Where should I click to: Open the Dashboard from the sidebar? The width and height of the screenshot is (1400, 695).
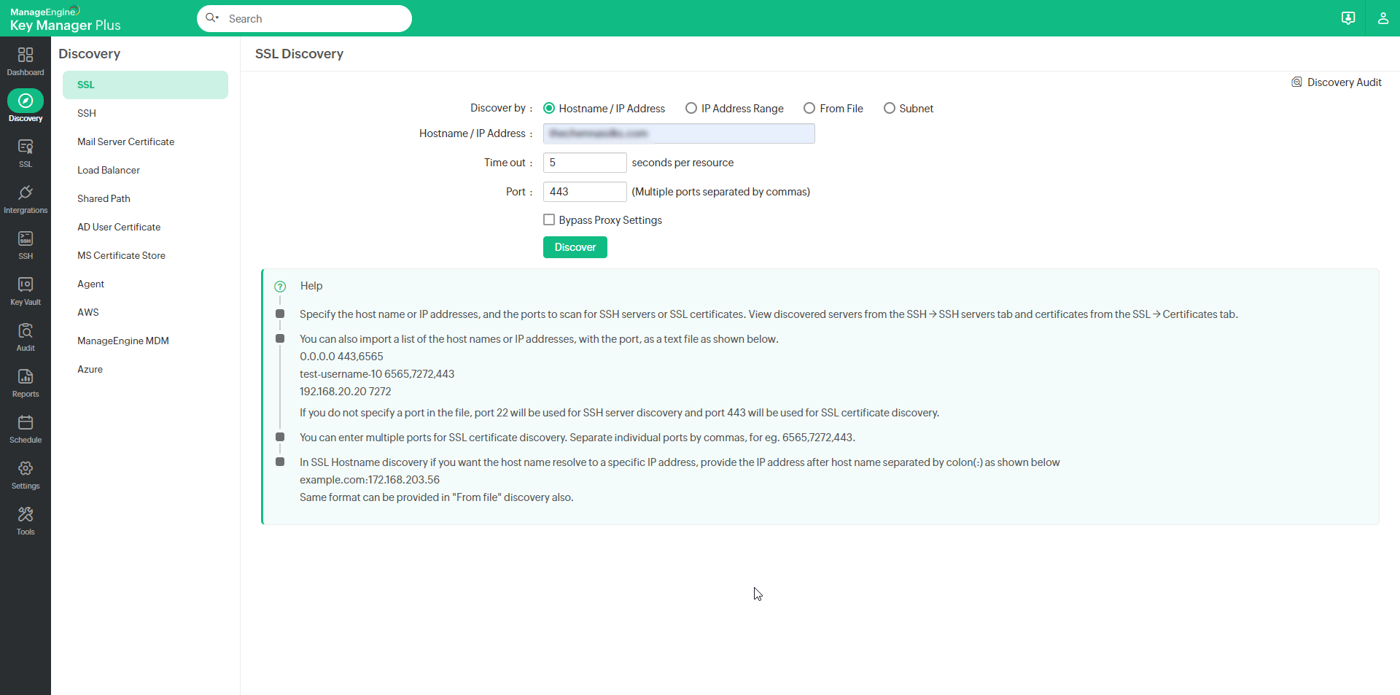point(26,60)
